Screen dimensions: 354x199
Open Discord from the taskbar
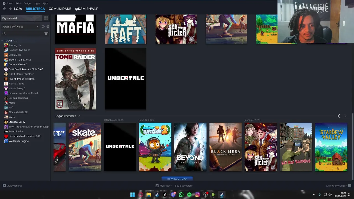pyautogui.click(x=173, y=195)
